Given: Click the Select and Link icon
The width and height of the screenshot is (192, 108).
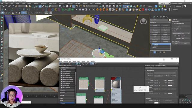Looking at the screenshot, I should pos(9,6).
